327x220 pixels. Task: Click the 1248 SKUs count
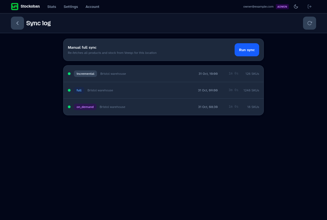(251, 90)
